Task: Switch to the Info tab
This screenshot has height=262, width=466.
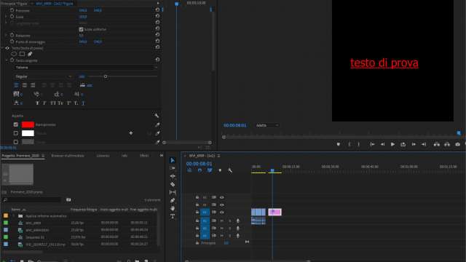Action: click(x=125, y=156)
